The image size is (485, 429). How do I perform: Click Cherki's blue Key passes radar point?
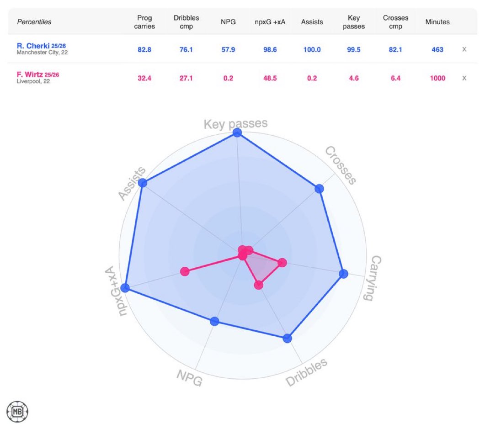click(x=237, y=132)
